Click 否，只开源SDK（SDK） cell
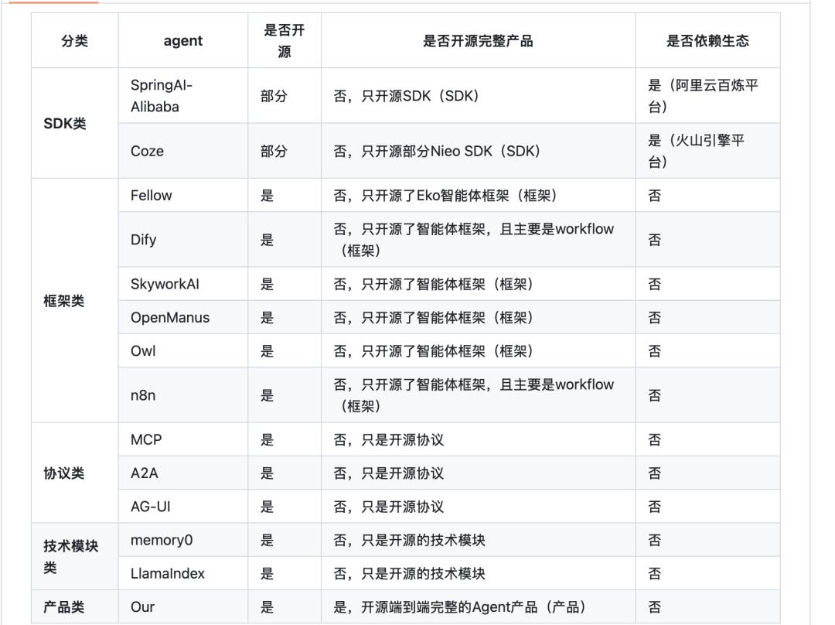 coord(479,95)
